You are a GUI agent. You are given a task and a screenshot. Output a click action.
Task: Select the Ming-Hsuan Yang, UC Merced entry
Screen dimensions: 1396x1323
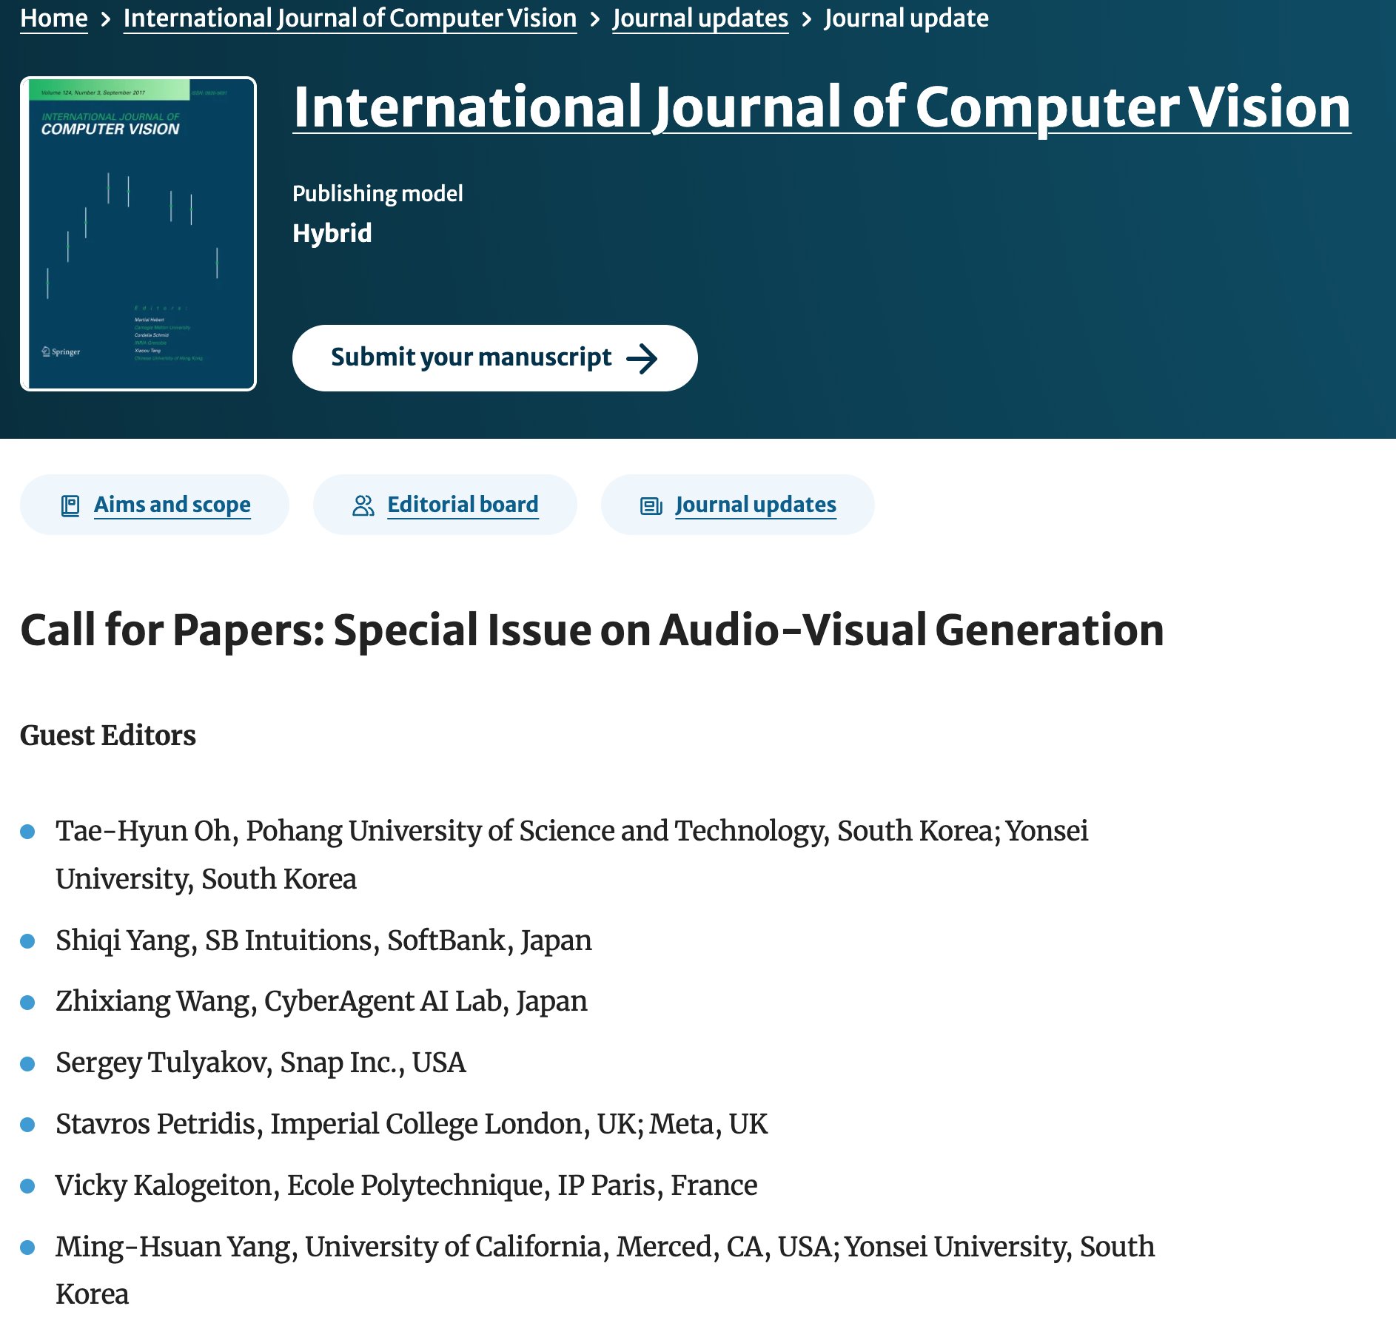click(x=605, y=1270)
